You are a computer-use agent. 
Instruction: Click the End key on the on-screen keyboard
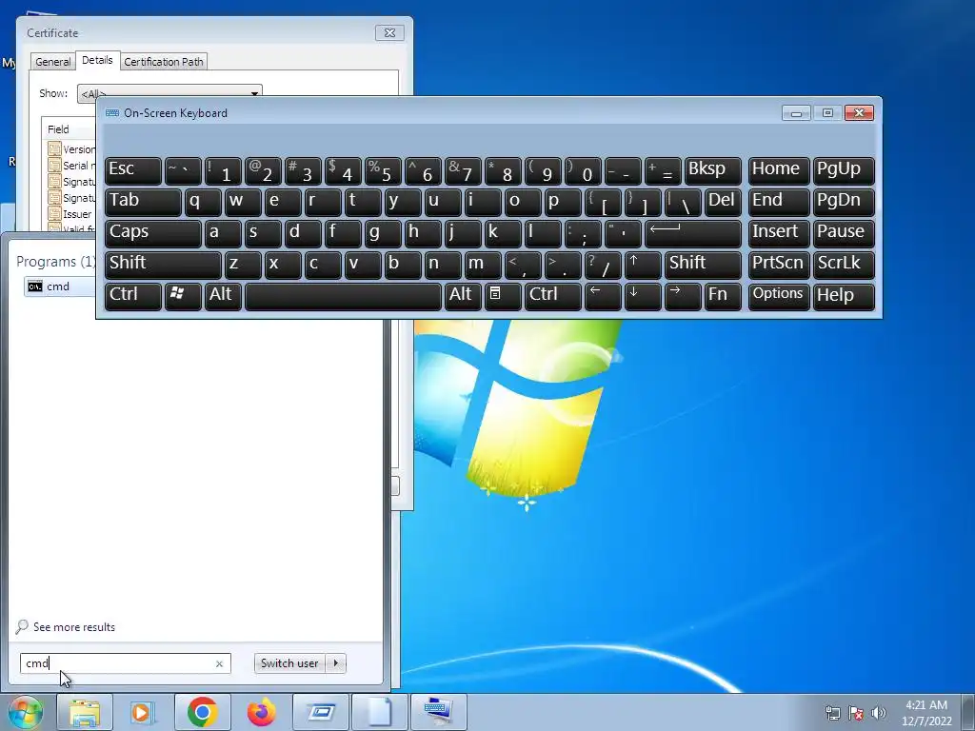[779, 203]
